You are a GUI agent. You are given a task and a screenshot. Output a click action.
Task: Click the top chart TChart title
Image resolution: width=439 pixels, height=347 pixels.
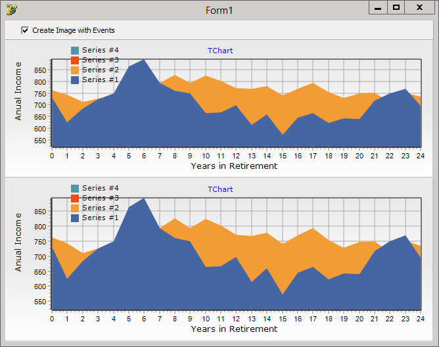[220, 51]
